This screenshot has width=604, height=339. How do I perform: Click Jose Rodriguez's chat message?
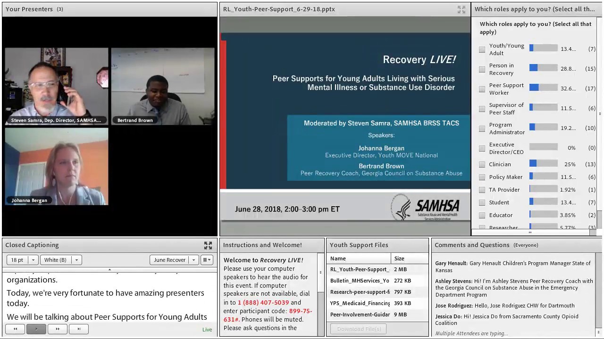(x=505, y=306)
